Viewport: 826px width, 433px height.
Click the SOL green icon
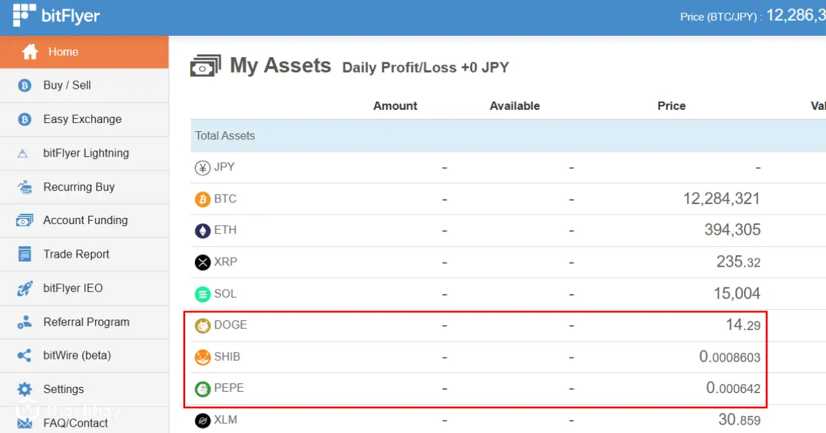click(202, 294)
